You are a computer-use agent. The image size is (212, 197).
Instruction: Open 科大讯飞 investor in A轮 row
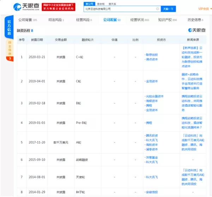click(x=152, y=140)
